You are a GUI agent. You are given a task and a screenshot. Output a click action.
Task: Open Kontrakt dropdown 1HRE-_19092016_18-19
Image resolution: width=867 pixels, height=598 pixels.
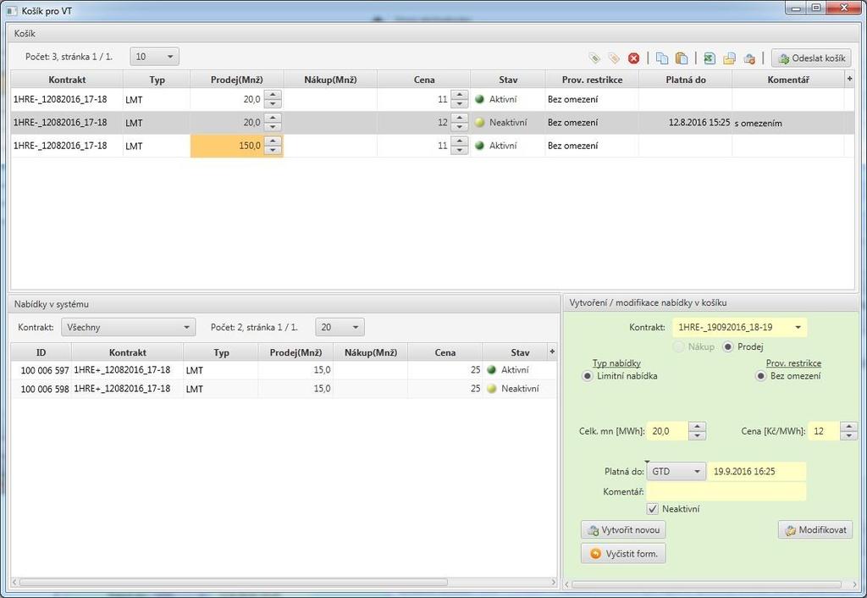(739, 328)
